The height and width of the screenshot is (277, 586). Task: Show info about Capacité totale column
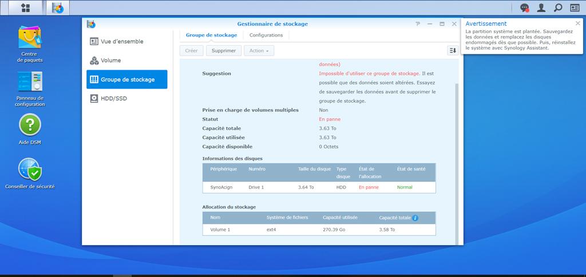(x=415, y=218)
